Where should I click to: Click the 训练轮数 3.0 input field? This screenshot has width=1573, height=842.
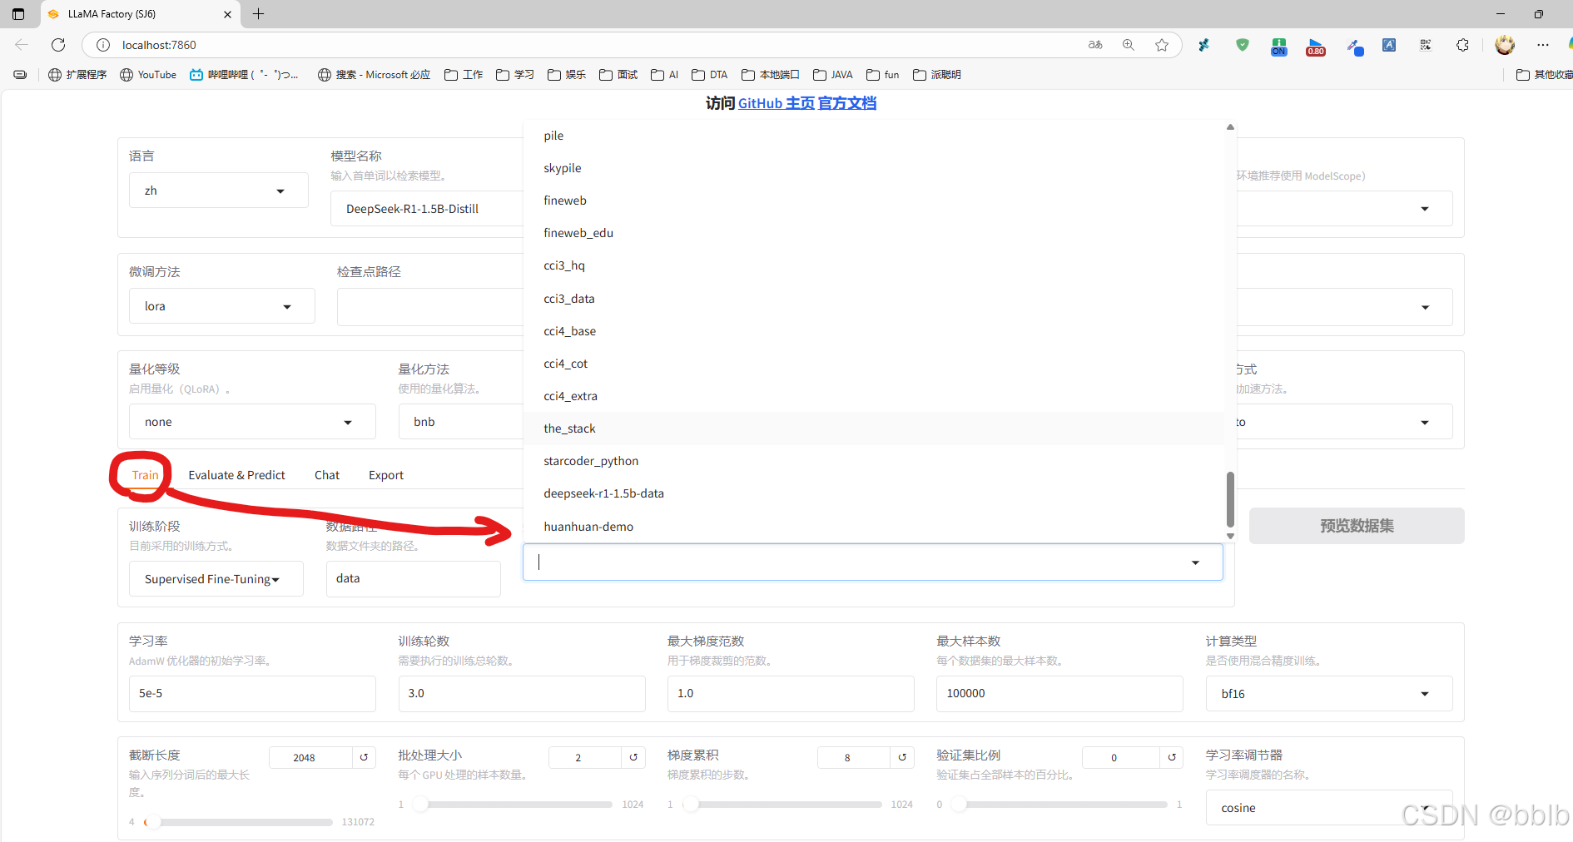coord(522,694)
